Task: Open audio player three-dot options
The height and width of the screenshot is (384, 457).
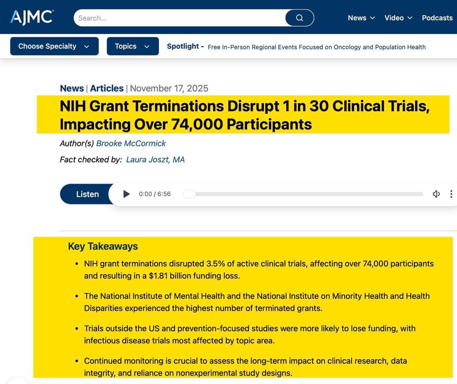Action: click(x=451, y=194)
